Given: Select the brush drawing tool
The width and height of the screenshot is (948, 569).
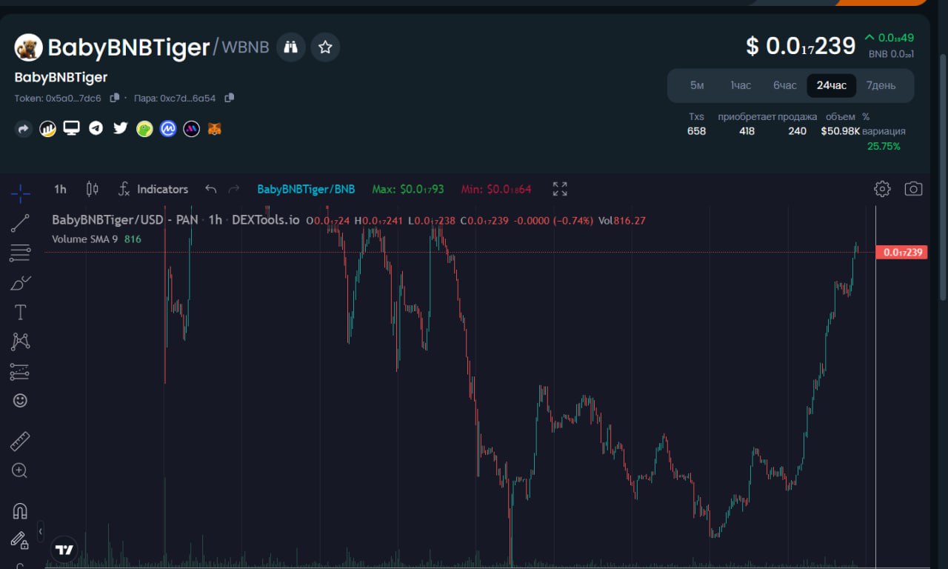Looking at the screenshot, I should pyautogui.click(x=20, y=282).
